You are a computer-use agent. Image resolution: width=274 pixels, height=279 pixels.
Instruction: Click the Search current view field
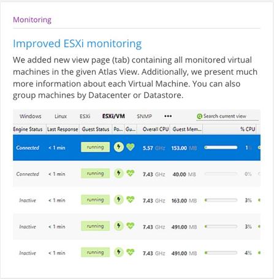point(227,116)
